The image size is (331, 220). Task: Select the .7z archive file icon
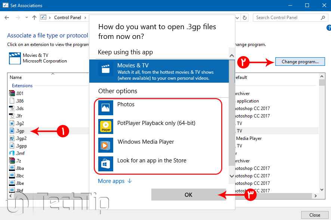coord(12,161)
